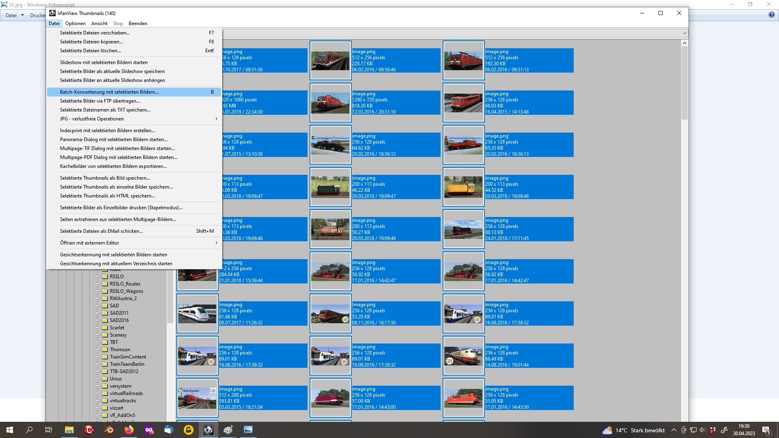Open Blender from the taskbar
This screenshot has height=438, width=779.
coord(109,430)
